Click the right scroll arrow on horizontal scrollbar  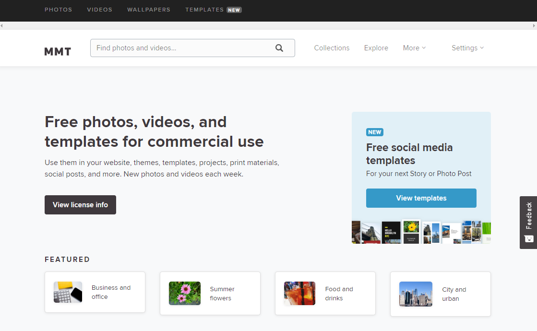[x=534, y=26]
